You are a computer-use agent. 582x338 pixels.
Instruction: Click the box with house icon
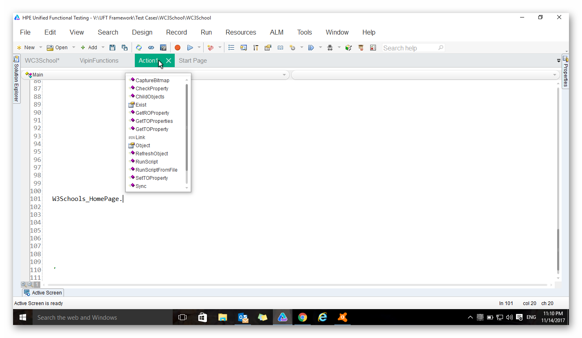click(x=360, y=48)
